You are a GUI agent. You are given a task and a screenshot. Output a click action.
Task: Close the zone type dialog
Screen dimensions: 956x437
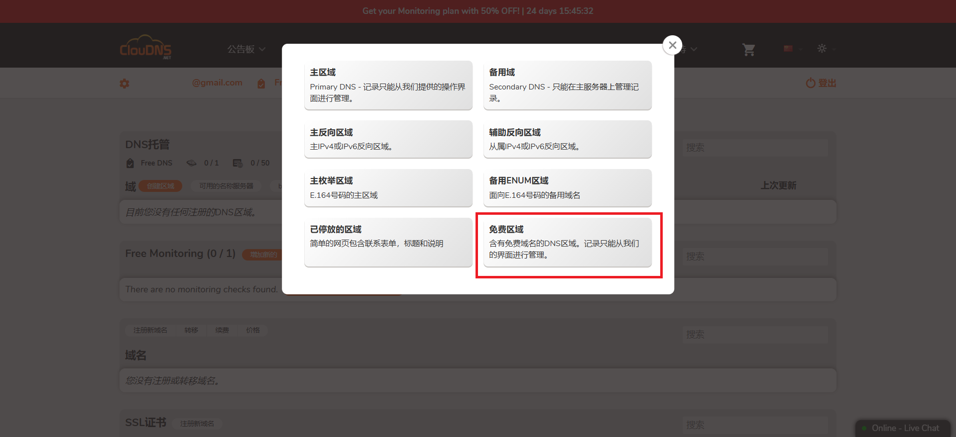tap(672, 45)
